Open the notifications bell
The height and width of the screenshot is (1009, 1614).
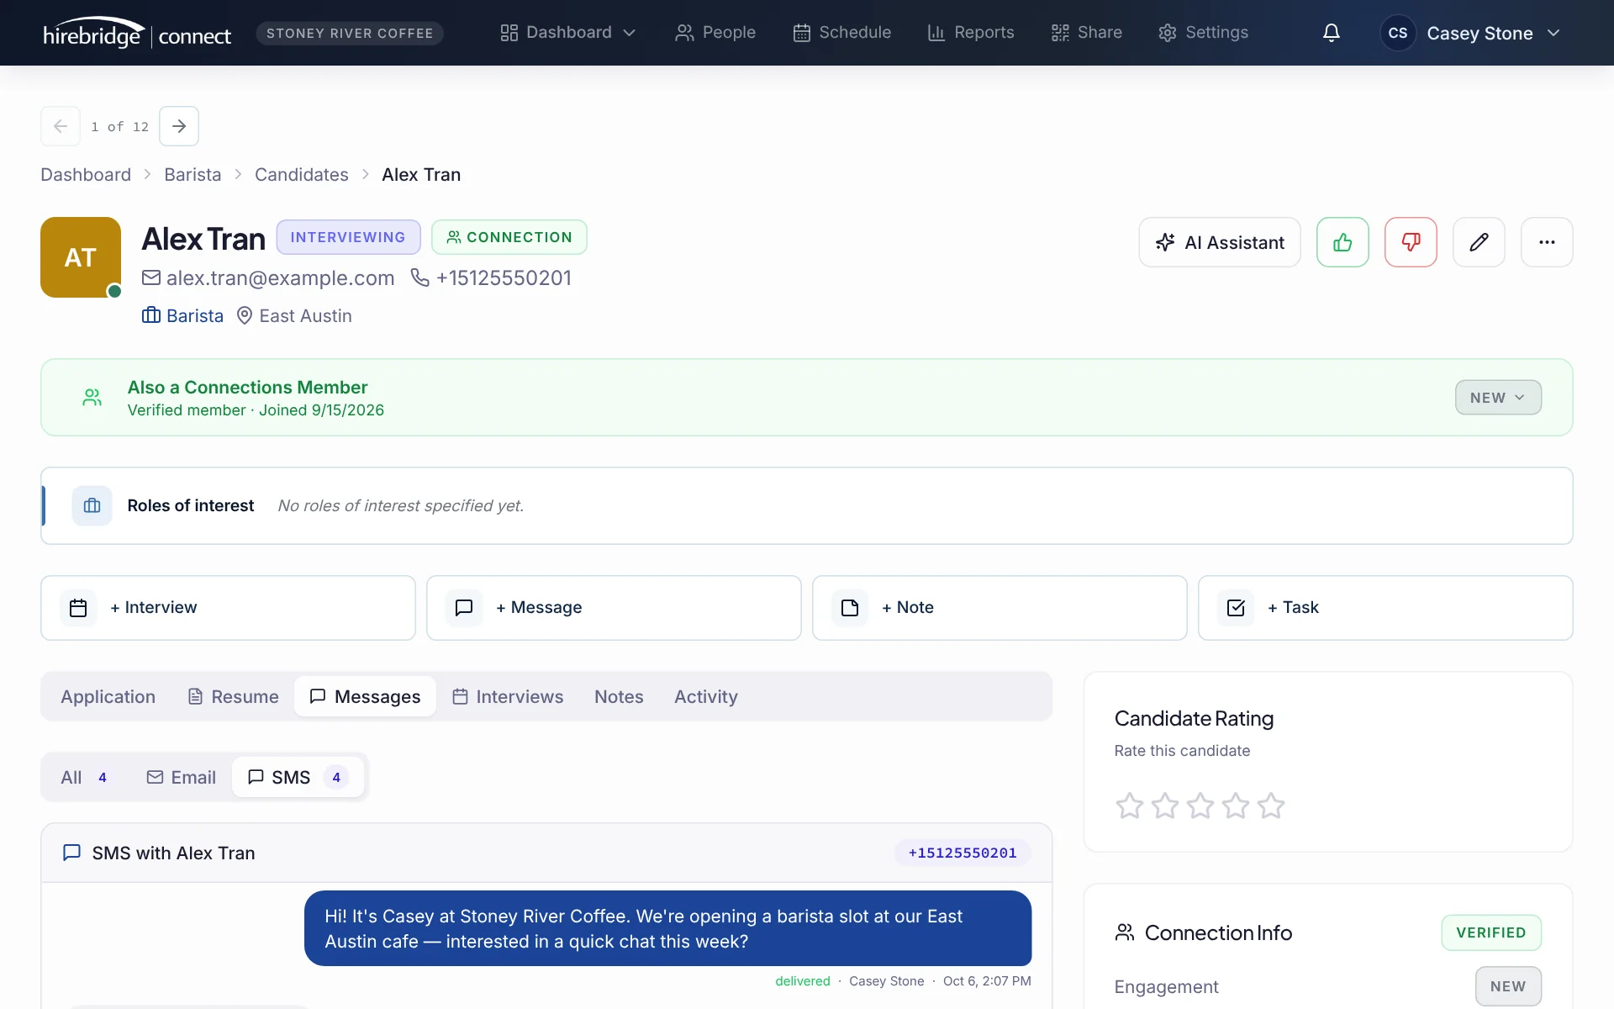coord(1331,33)
